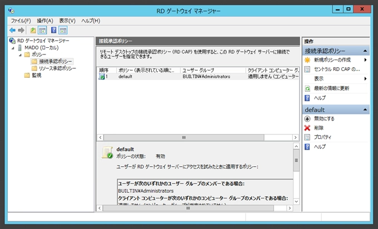
Task: Click the window title bar application icon
Action: pos(11,11)
